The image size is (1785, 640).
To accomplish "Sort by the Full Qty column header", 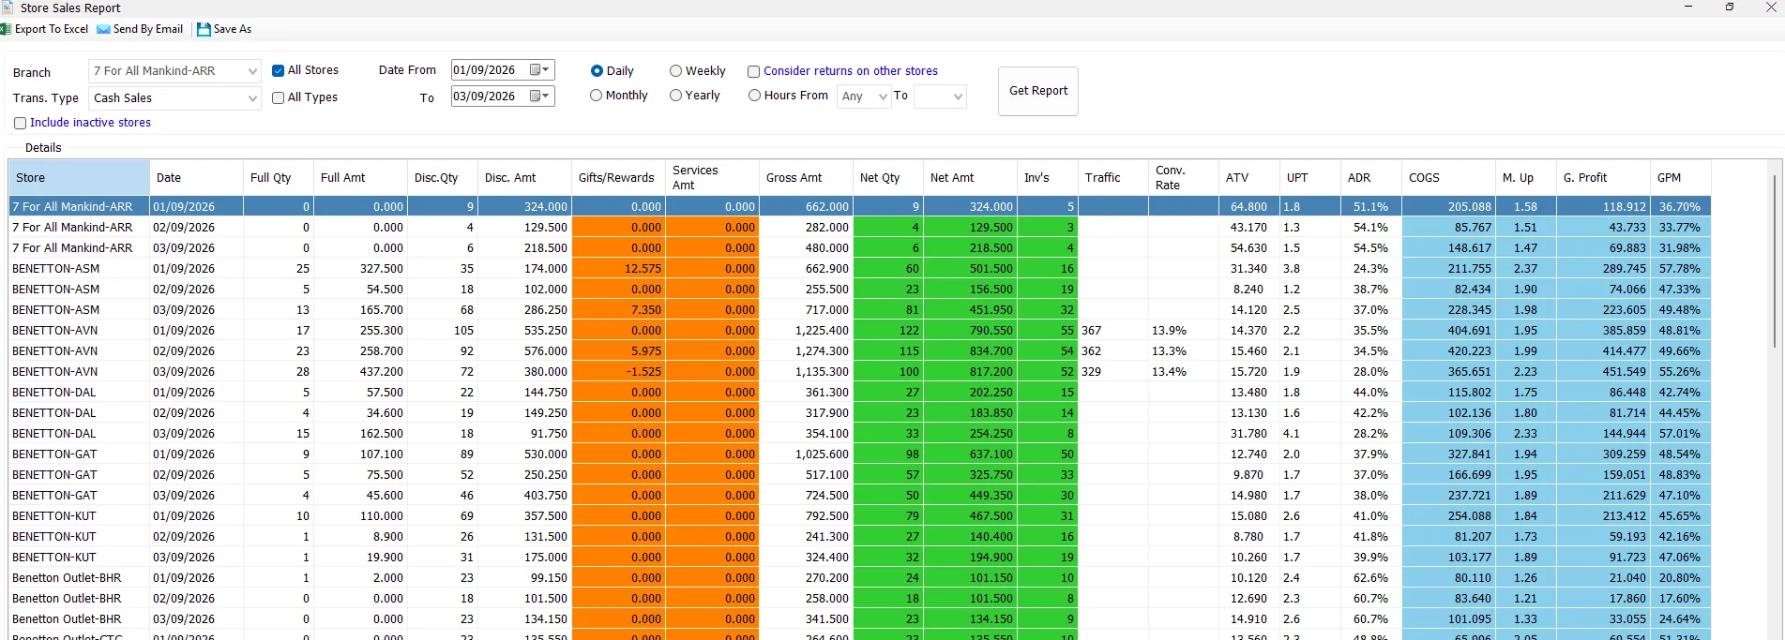I will pyautogui.click(x=279, y=178).
